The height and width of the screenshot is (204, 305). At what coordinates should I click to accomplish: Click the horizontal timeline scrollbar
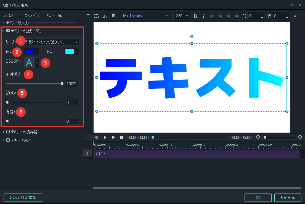197,188
